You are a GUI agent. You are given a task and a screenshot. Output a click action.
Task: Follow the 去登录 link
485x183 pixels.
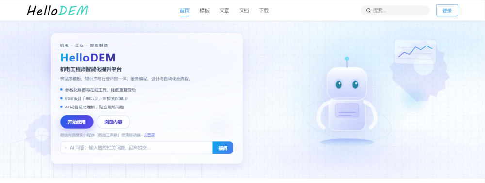pyautogui.click(x=149, y=135)
